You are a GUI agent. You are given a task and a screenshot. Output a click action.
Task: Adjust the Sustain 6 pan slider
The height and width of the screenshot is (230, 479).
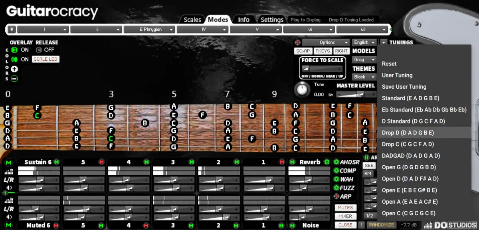pyautogui.click(x=39, y=180)
